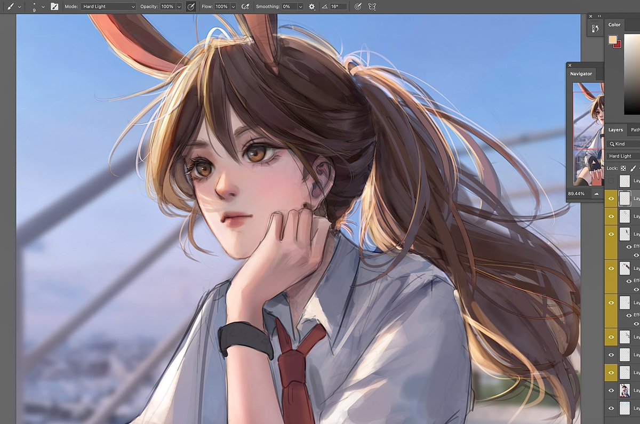This screenshot has width=640, height=424.
Task: Select the bottom layer thumbnail
Action: point(625,408)
